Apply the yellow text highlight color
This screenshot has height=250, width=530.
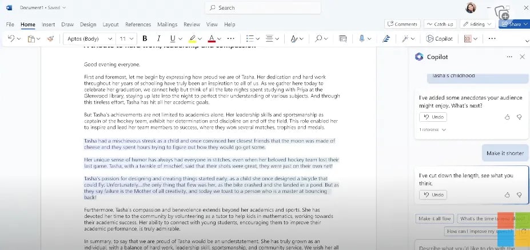(192, 38)
